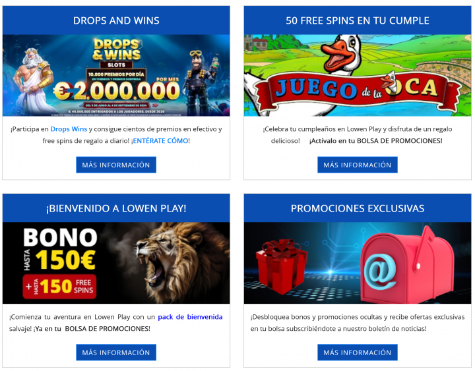The image size is (475, 371).
Task: Click the red gift box icon
Action: (x=281, y=266)
